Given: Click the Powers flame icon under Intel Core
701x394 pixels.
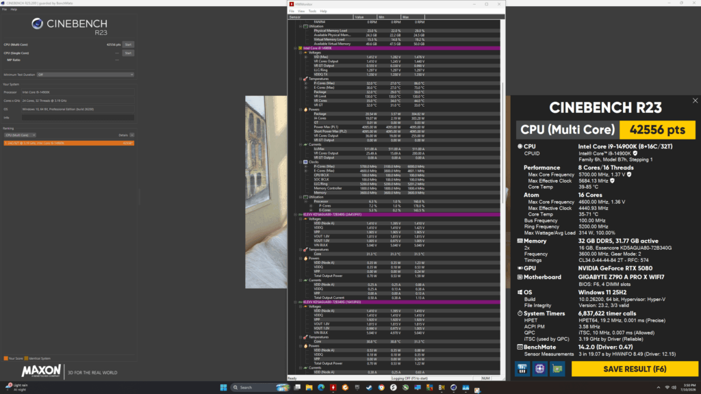Looking at the screenshot, I should 306,109.
